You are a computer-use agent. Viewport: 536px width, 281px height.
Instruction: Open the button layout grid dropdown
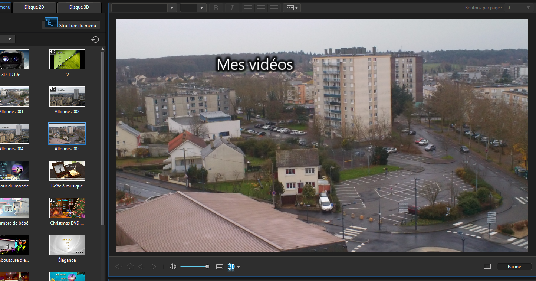pyautogui.click(x=292, y=8)
